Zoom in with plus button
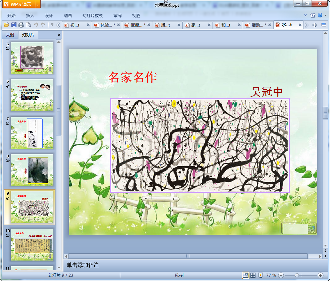This screenshot has width=330, height=281. click(x=321, y=275)
